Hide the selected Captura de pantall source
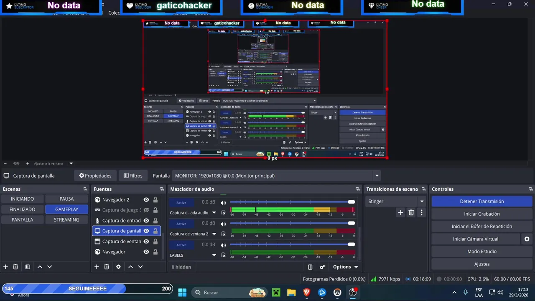The height and width of the screenshot is (301, 535). [x=146, y=231]
